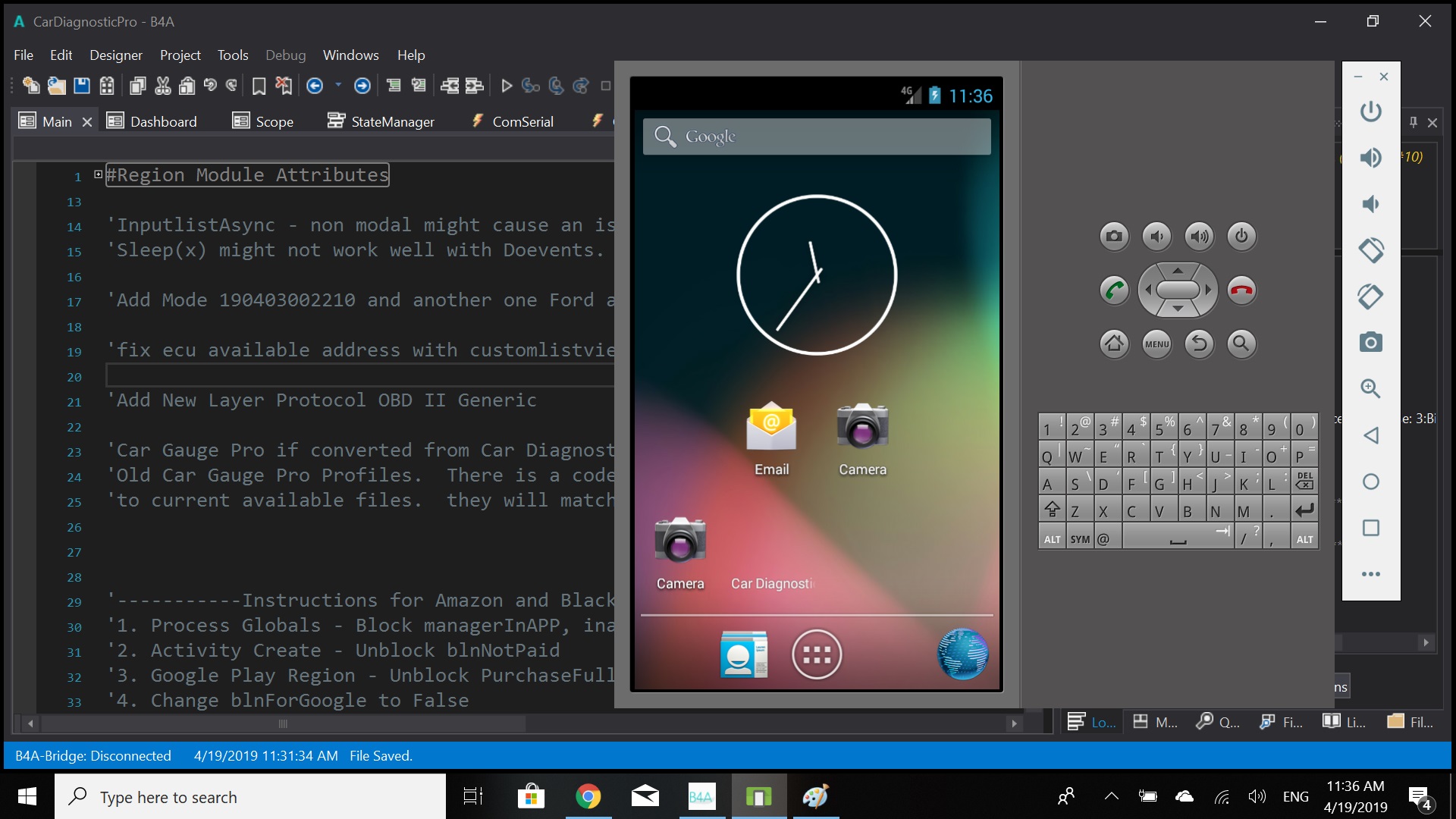The height and width of the screenshot is (819, 1456).
Task: Open the Designer menu
Action: [x=115, y=55]
